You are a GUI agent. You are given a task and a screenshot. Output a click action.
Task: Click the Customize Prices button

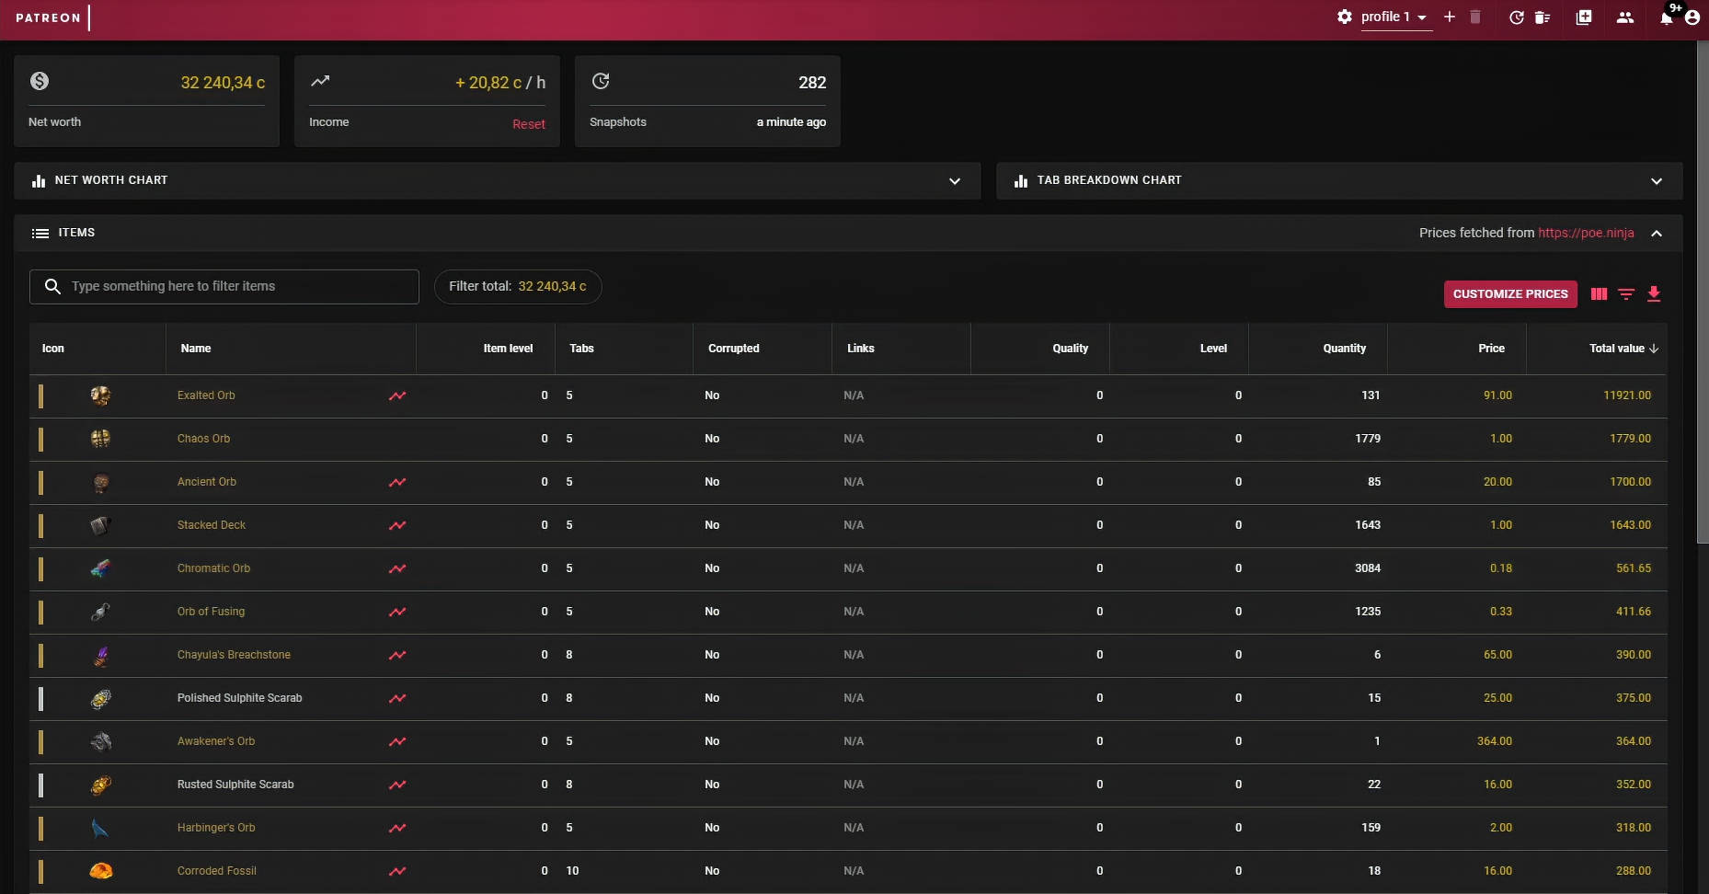click(x=1510, y=294)
